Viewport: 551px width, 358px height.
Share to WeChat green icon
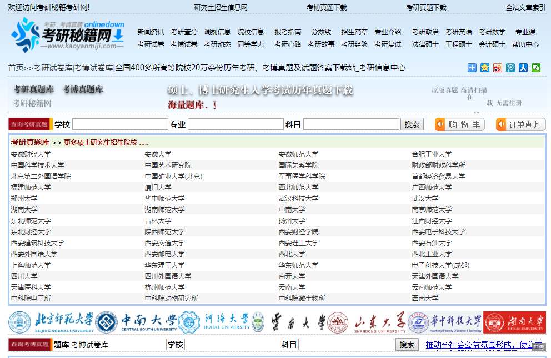click(x=536, y=68)
